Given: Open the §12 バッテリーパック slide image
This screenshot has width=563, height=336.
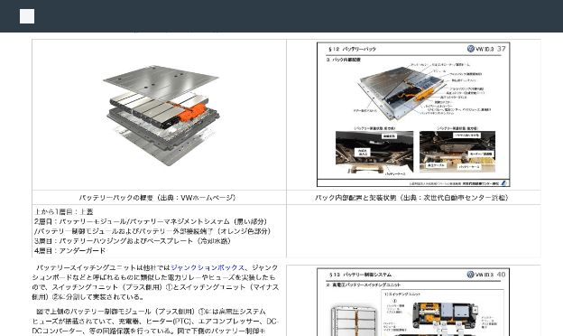Looking at the screenshot, I should 413,115.
